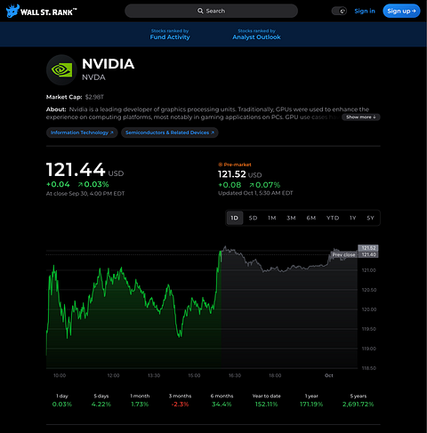This screenshot has width=427, height=433.
Task: Click the search magnifier icon
Action: click(200, 11)
